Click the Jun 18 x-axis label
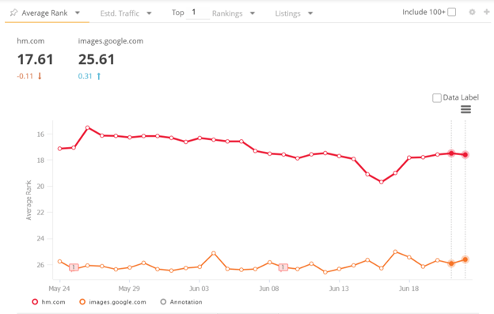This screenshot has height=314, width=494. [x=409, y=289]
